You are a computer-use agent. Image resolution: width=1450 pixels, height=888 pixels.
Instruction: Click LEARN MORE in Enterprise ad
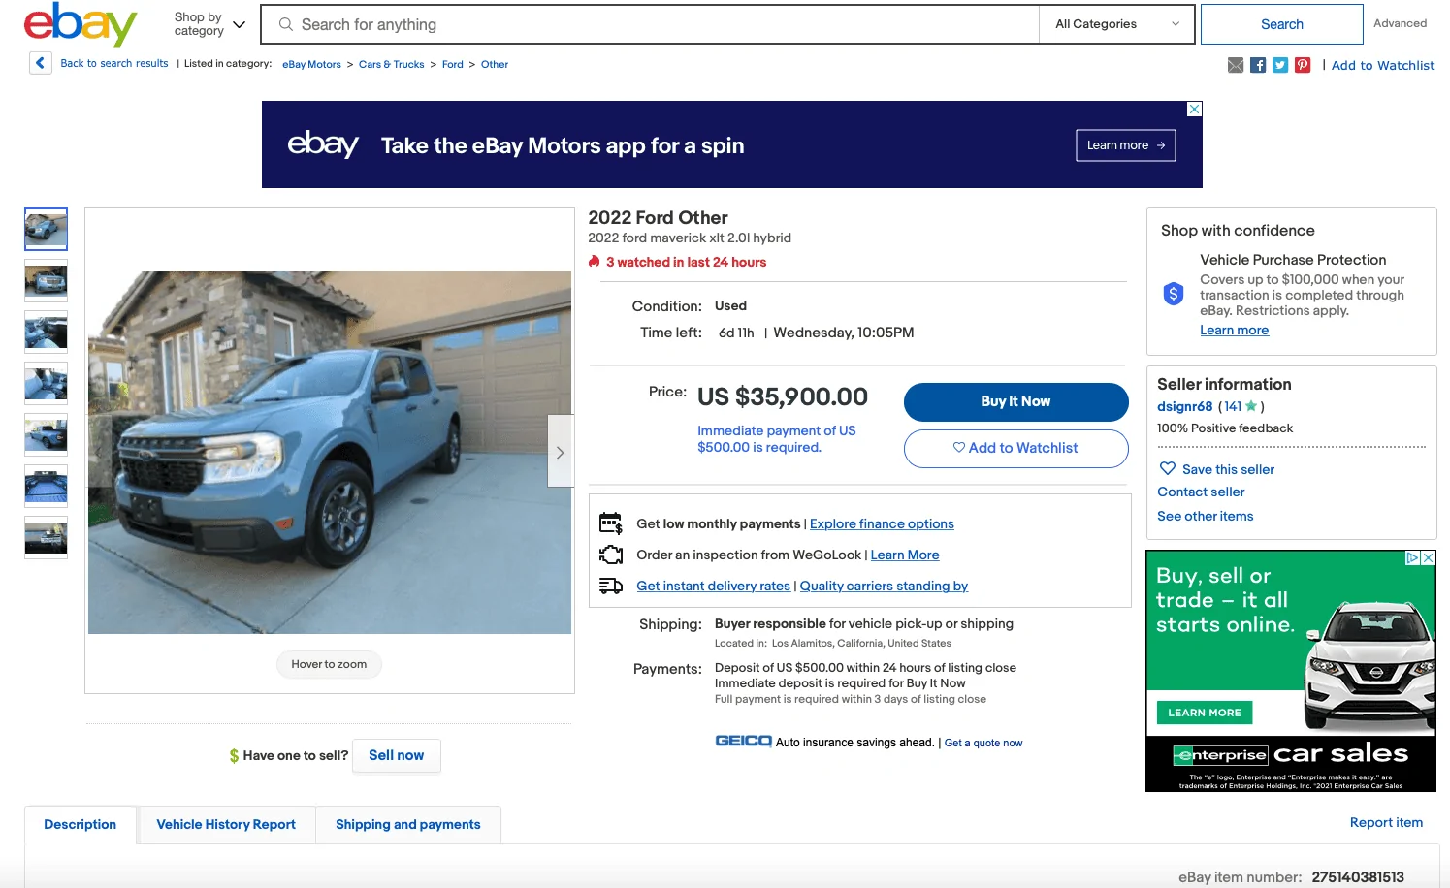pyautogui.click(x=1205, y=713)
